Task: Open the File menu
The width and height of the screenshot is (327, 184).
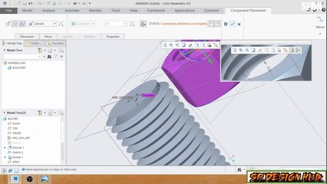Action: coord(9,10)
